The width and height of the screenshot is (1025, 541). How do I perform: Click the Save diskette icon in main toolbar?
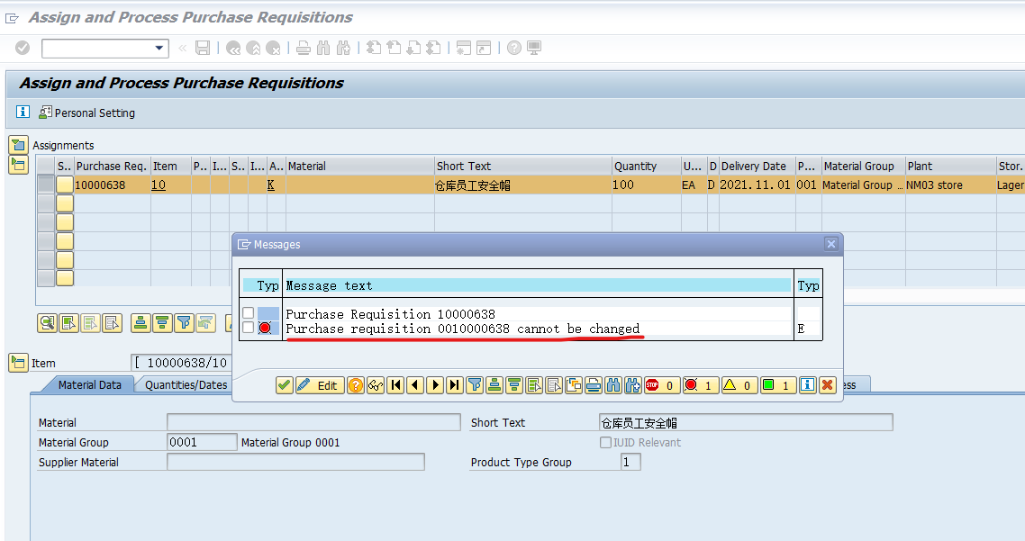[x=203, y=48]
